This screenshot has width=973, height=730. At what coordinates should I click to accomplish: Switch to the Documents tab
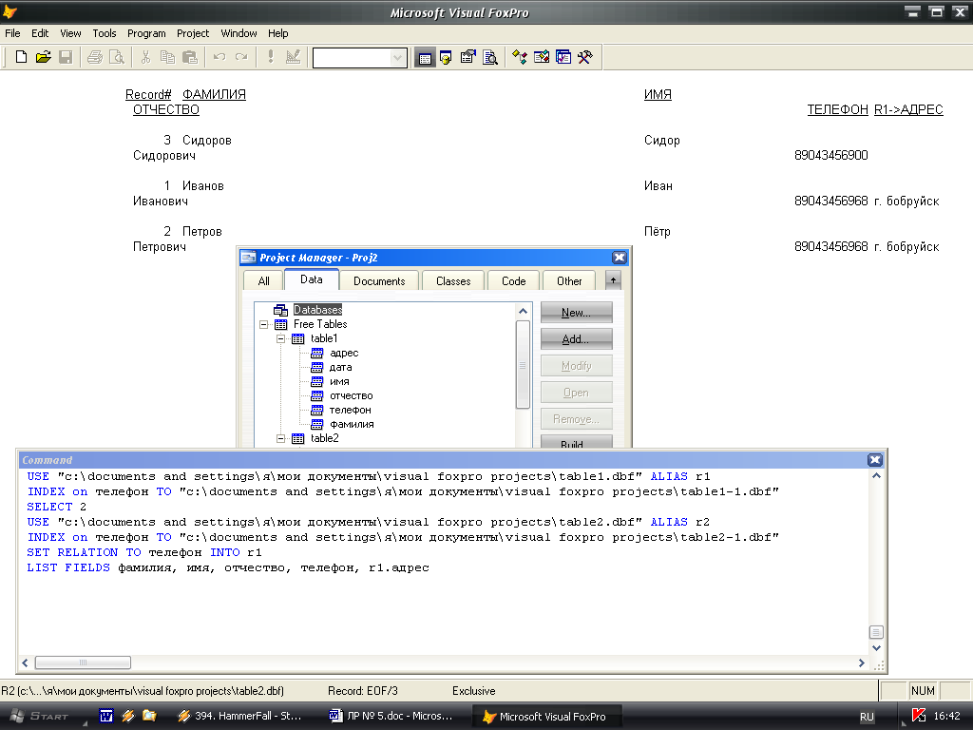(379, 281)
